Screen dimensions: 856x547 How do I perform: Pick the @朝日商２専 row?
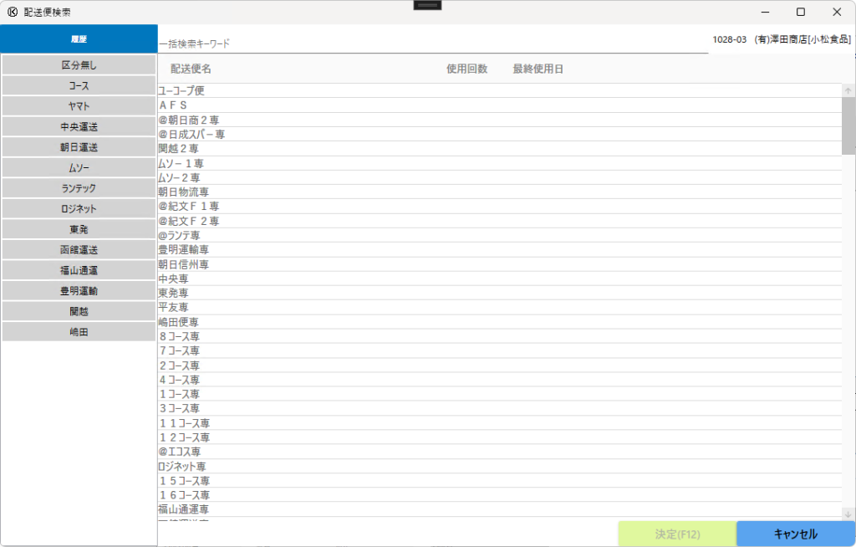pyautogui.click(x=500, y=120)
